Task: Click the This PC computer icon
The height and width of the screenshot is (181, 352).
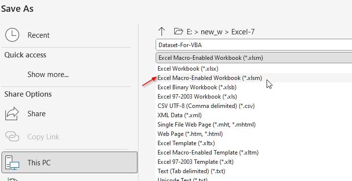Action: (x=13, y=163)
